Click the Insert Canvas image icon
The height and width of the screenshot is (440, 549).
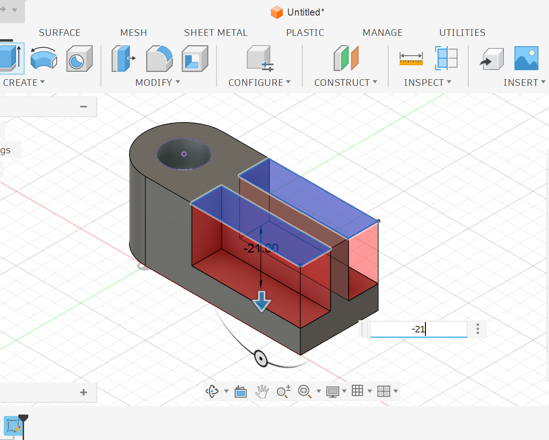[526, 58]
